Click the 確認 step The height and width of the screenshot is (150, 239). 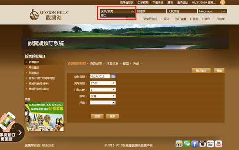pyautogui.click(x=126, y=63)
